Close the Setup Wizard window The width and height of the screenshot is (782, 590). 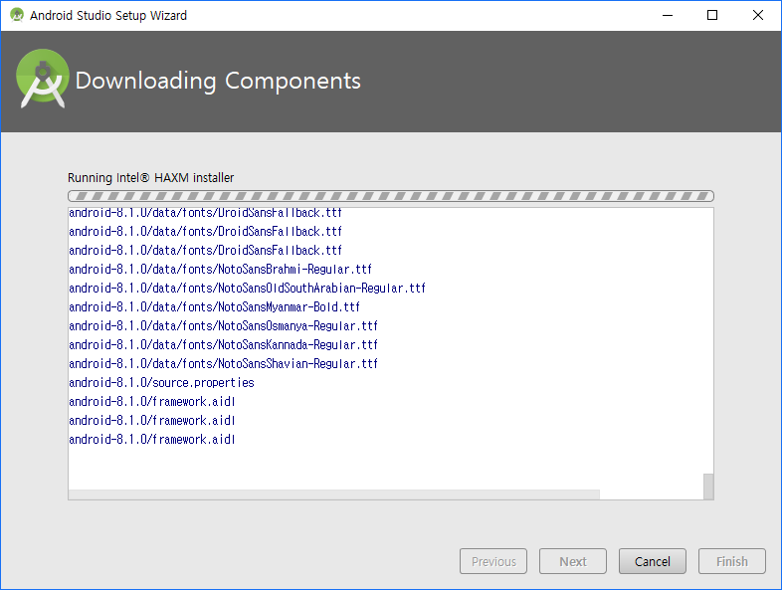(x=757, y=16)
